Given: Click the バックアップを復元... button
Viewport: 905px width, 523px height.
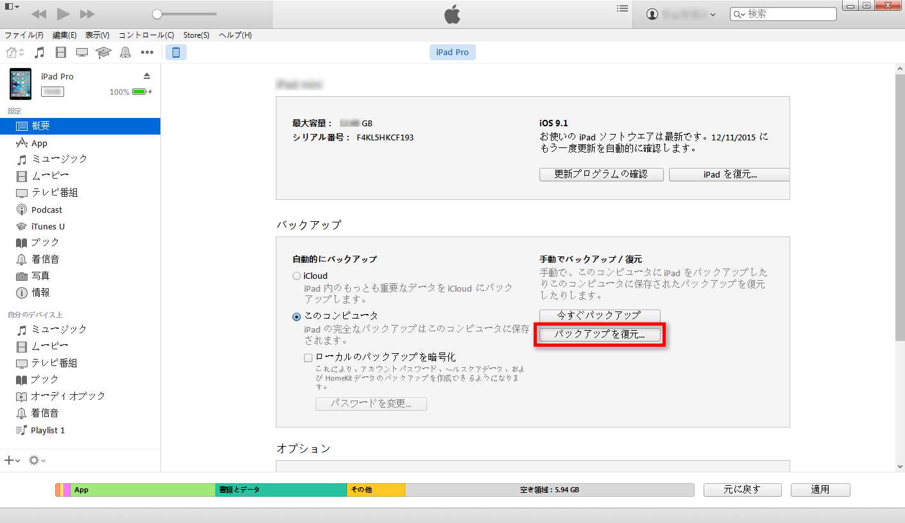Looking at the screenshot, I should point(600,335).
